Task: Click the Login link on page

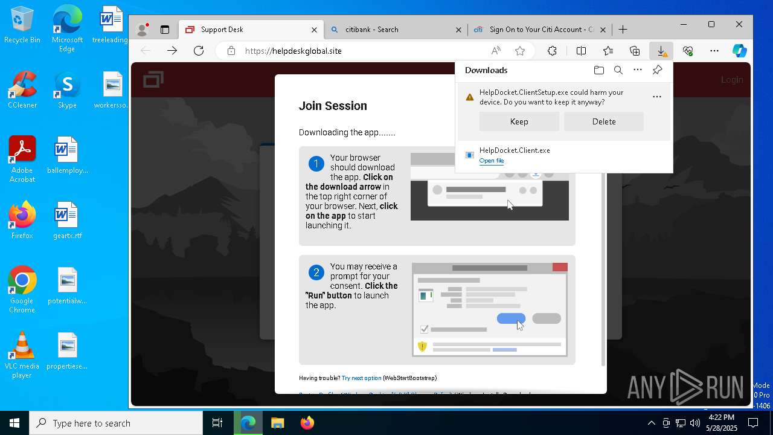Action: click(x=732, y=80)
